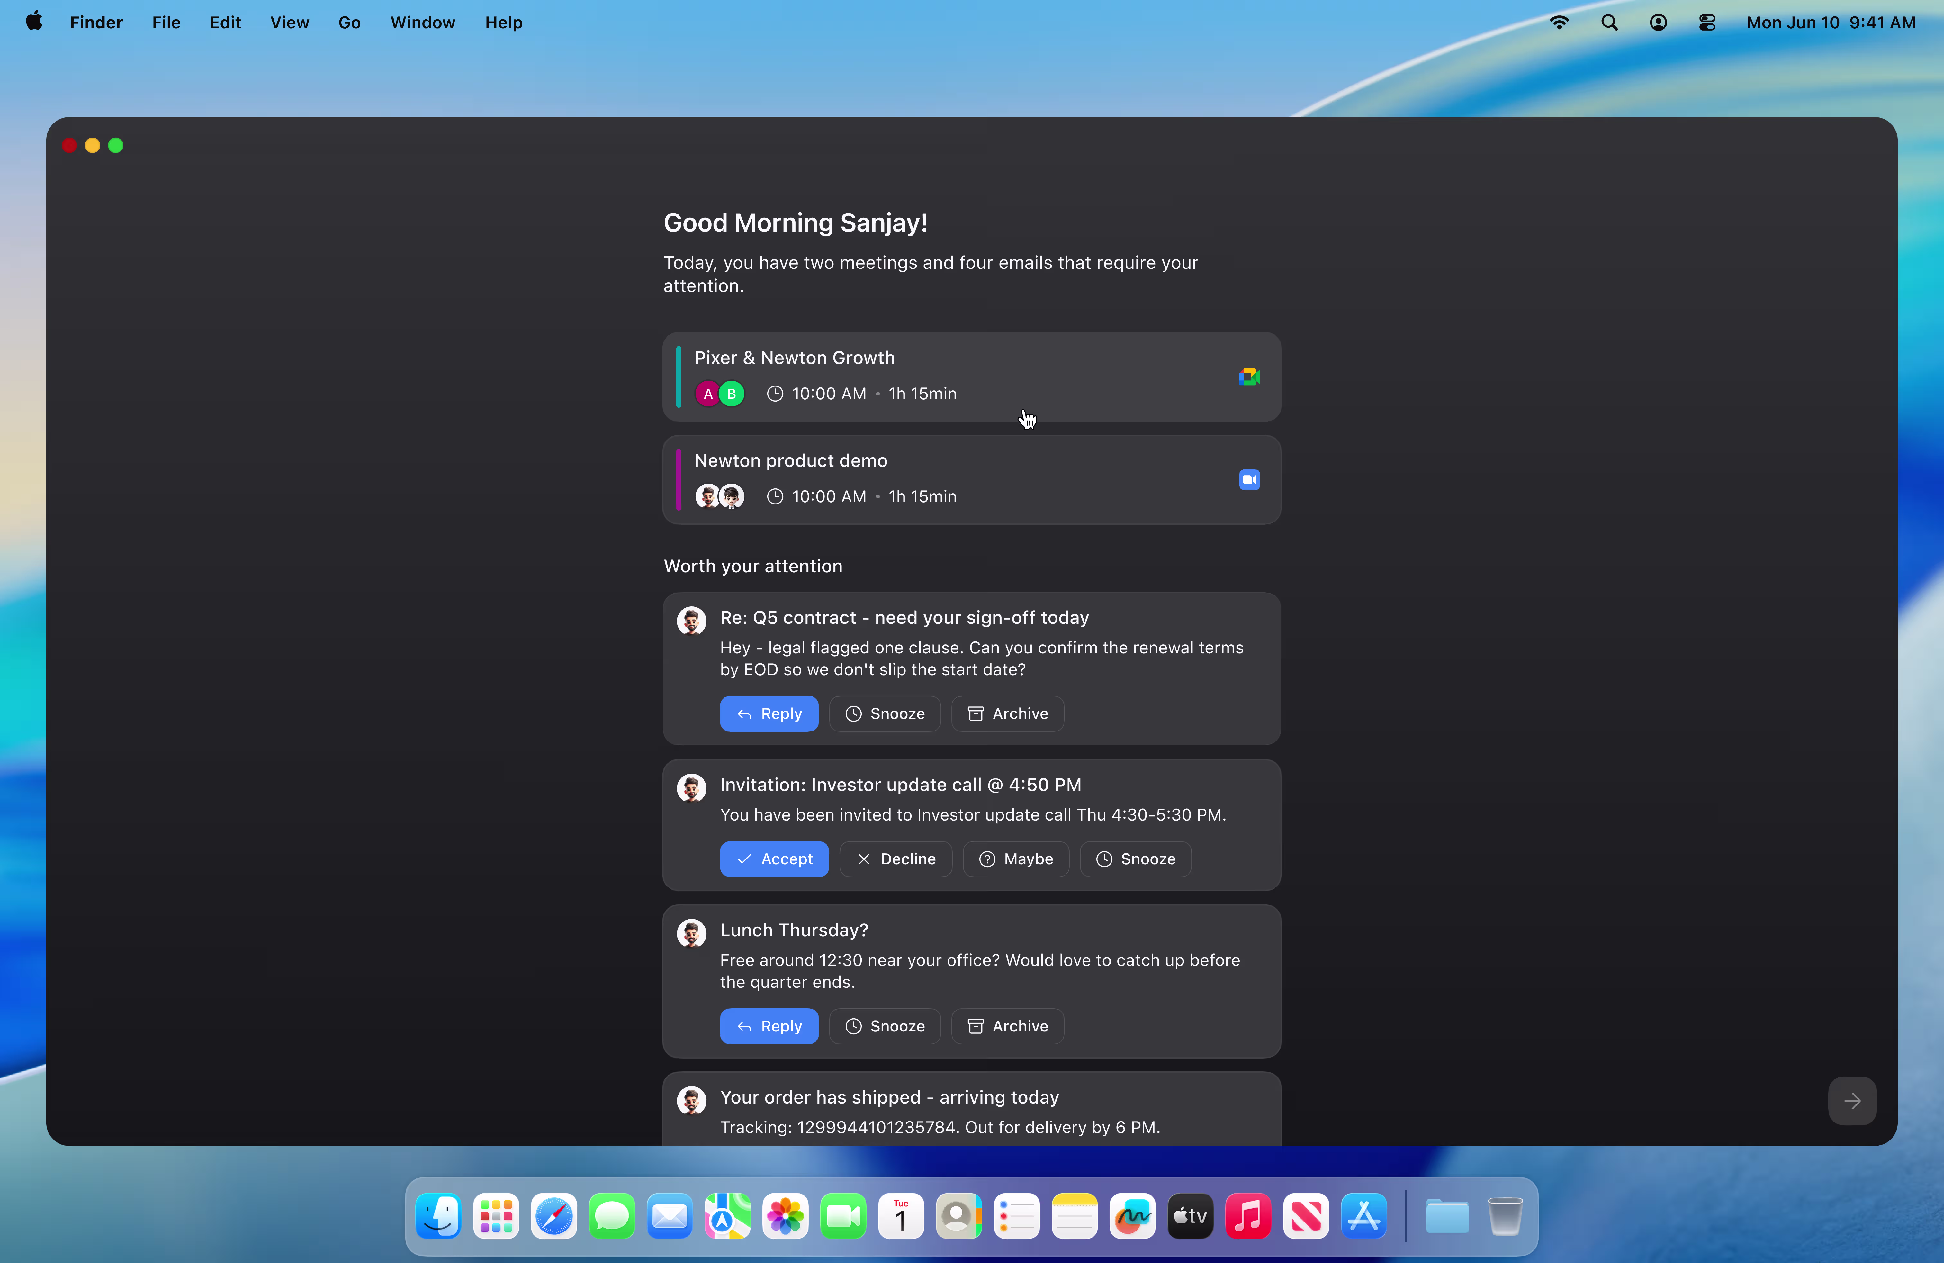This screenshot has width=1944, height=1263.
Task: Open the Window menu
Action: coord(422,22)
